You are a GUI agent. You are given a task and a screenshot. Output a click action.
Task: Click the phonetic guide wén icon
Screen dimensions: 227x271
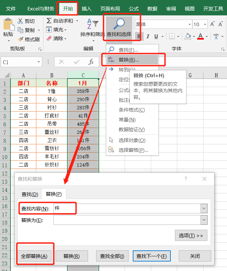coord(216,36)
